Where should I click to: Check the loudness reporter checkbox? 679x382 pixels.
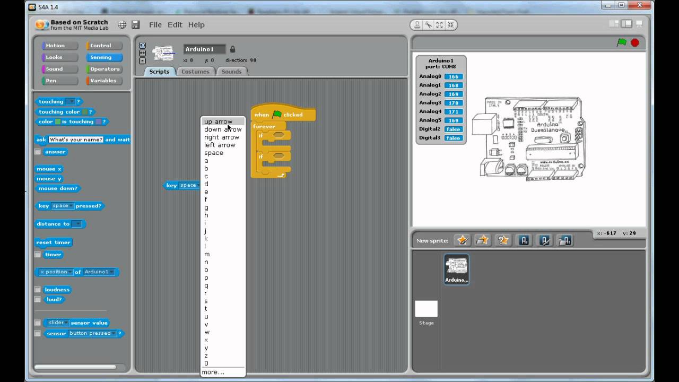(x=38, y=290)
